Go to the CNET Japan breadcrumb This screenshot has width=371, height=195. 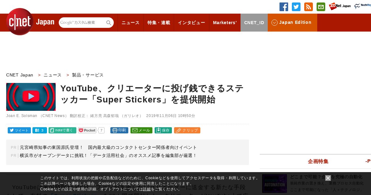click(20, 75)
